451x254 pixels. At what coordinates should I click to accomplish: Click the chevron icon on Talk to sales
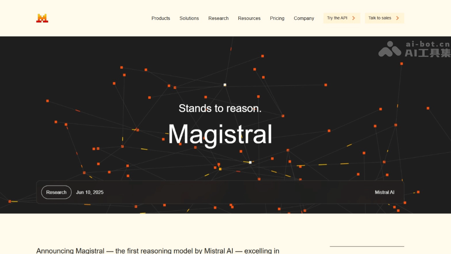[397, 18]
